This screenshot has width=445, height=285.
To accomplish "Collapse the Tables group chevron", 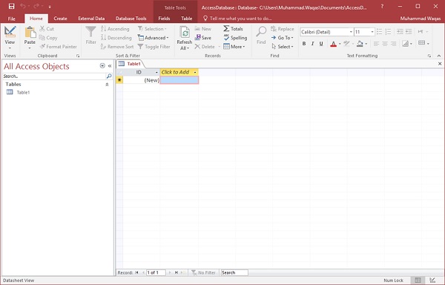I will point(107,85).
